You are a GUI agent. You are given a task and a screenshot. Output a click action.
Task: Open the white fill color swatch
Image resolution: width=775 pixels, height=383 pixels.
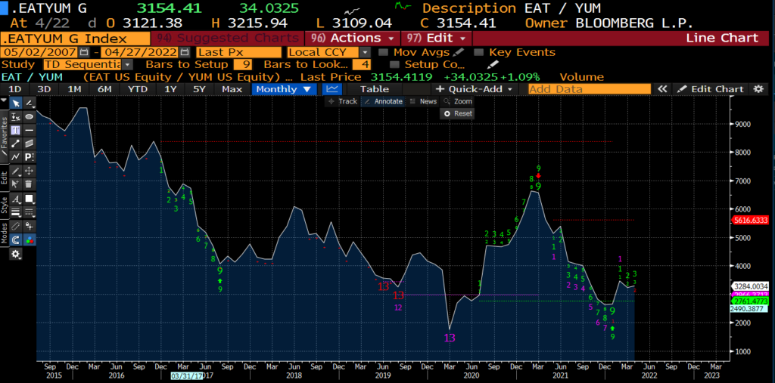click(30, 199)
